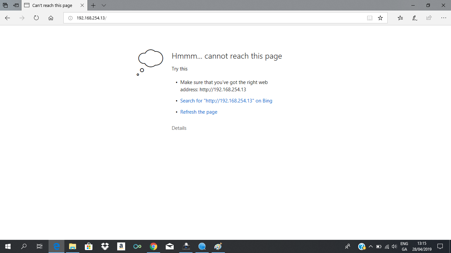Screen dimensions: 451x253
Task: Click the back navigation arrow
Action: [x=7, y=18]
